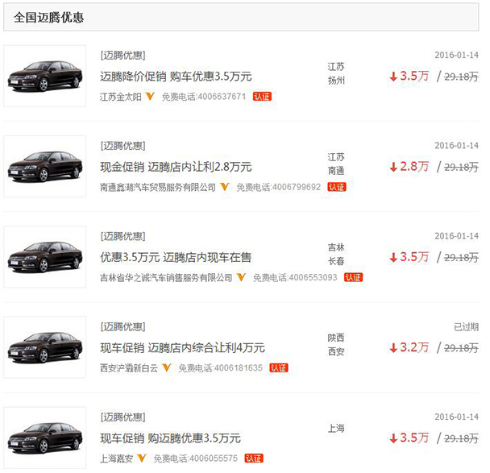Open the 现金促销 迈腾店内让利2.8万元 deal
The width and height of the screenshot is (490, 473).
pyautogui.click(x=176, y=168)
